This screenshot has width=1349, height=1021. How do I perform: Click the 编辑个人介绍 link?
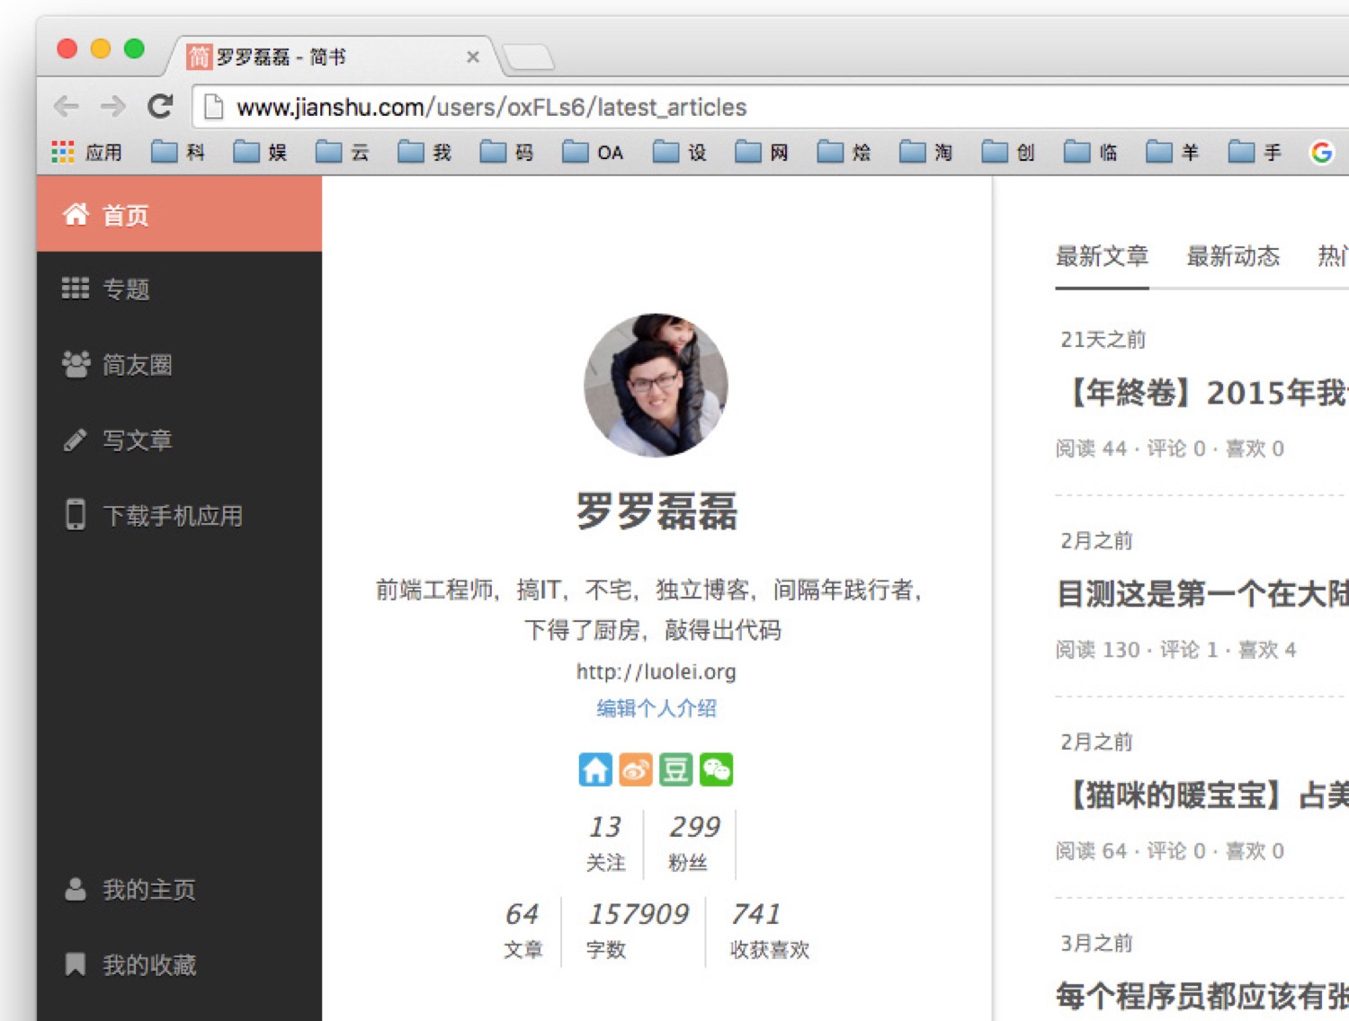pyautogui.click(x=657, y=708)
